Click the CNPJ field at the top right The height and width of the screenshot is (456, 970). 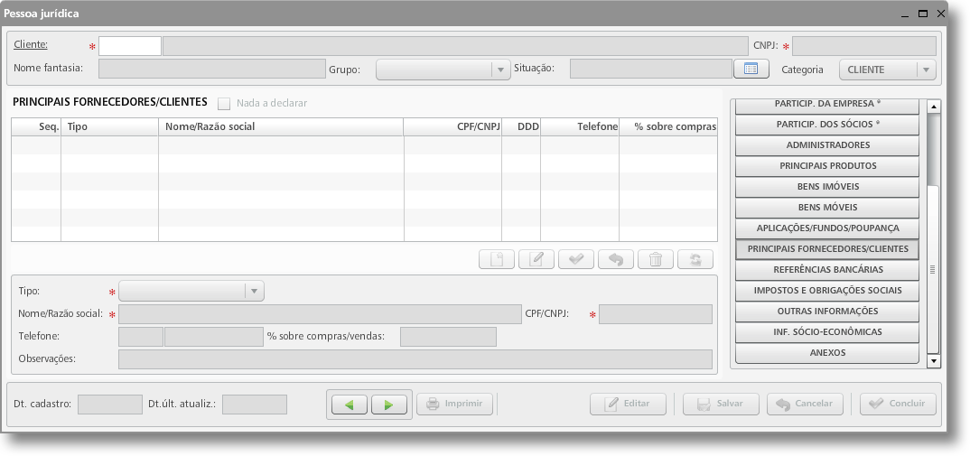point(864,46)
